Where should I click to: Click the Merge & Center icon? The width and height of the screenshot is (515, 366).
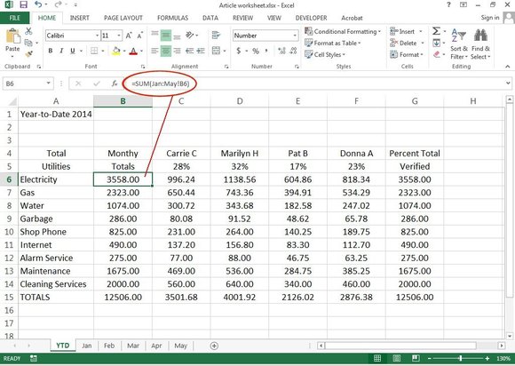pyautogui.click(x=216, y=51)
